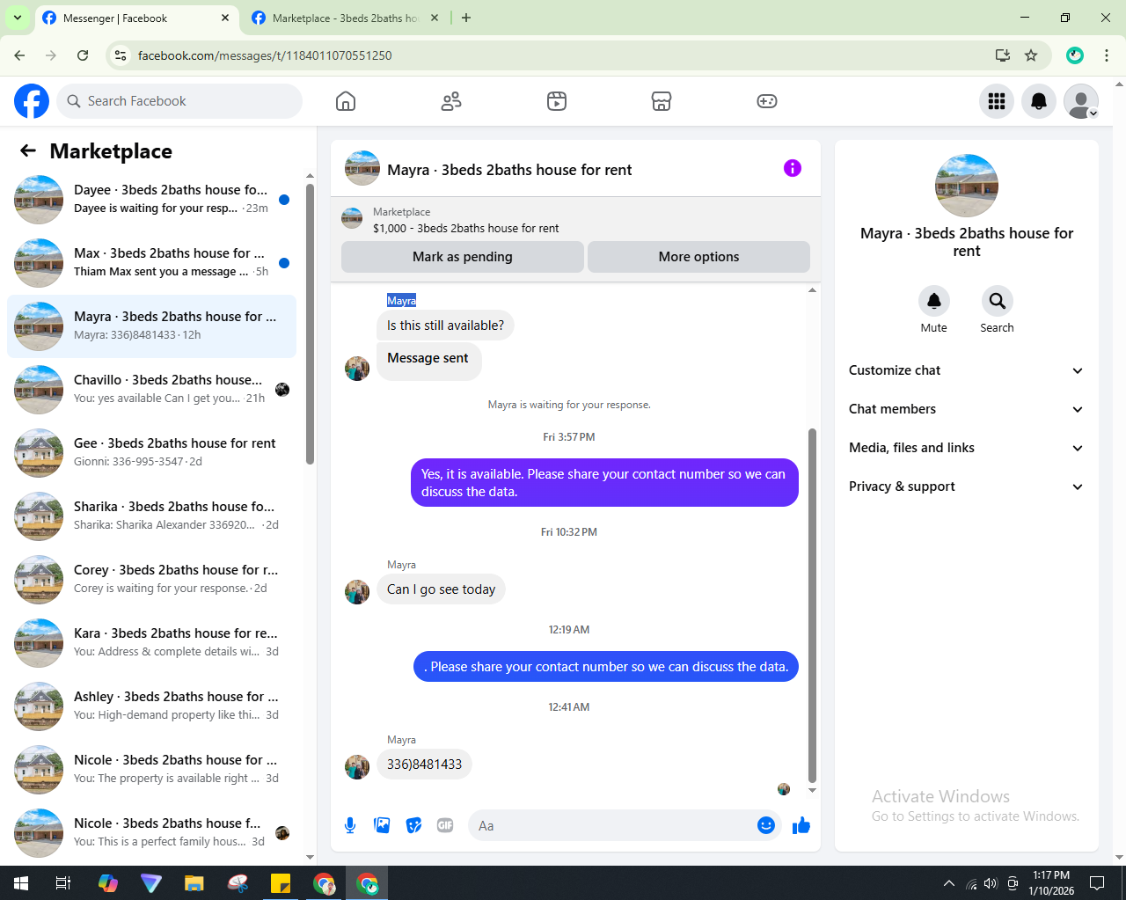Image resolution: width=1126 pixels, height=900 pixels.
Task: Expand Chat members section
Action: (966, 409)
